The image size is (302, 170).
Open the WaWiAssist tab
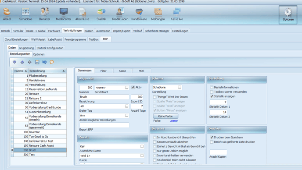38,39
